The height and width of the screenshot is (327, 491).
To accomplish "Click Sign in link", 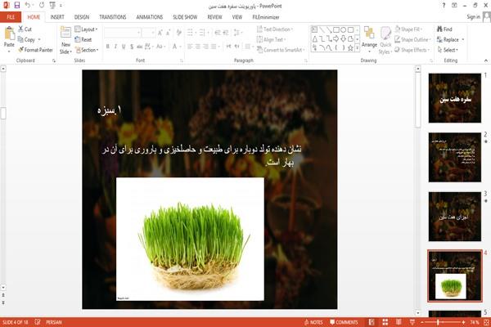I will coord(473,17).
